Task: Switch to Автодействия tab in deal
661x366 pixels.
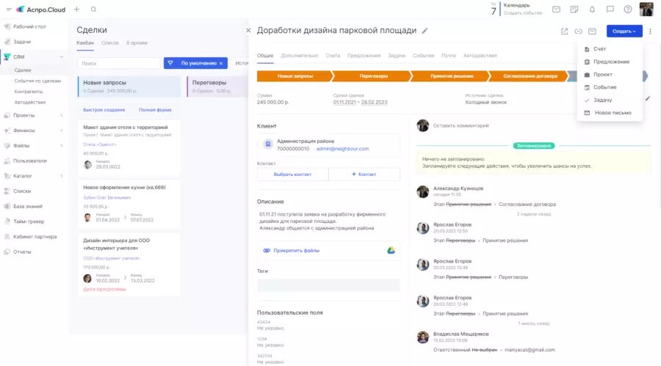Action: pos(480,56)
